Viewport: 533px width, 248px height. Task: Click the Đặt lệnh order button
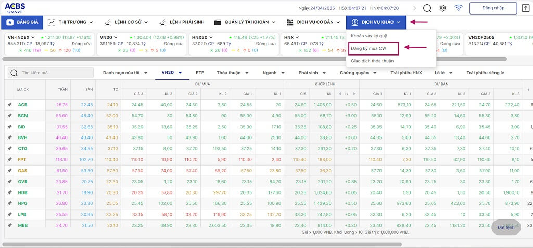[506, 227]
